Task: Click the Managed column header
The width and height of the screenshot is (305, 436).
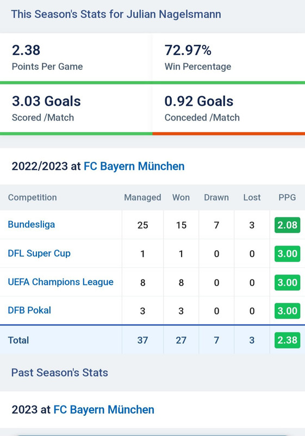Action: tap(142, 197)
